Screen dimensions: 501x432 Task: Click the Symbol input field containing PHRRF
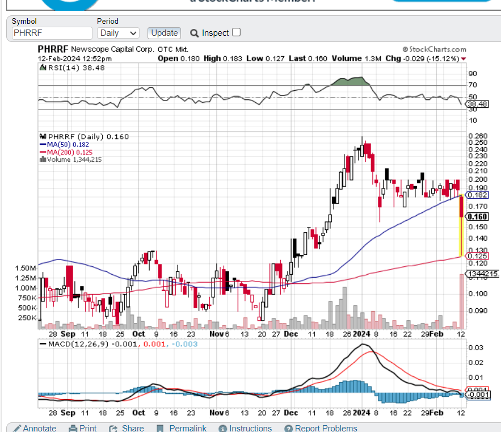[52, 33]
